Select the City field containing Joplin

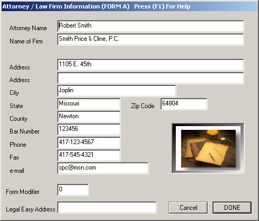click(x=117, y=91)
